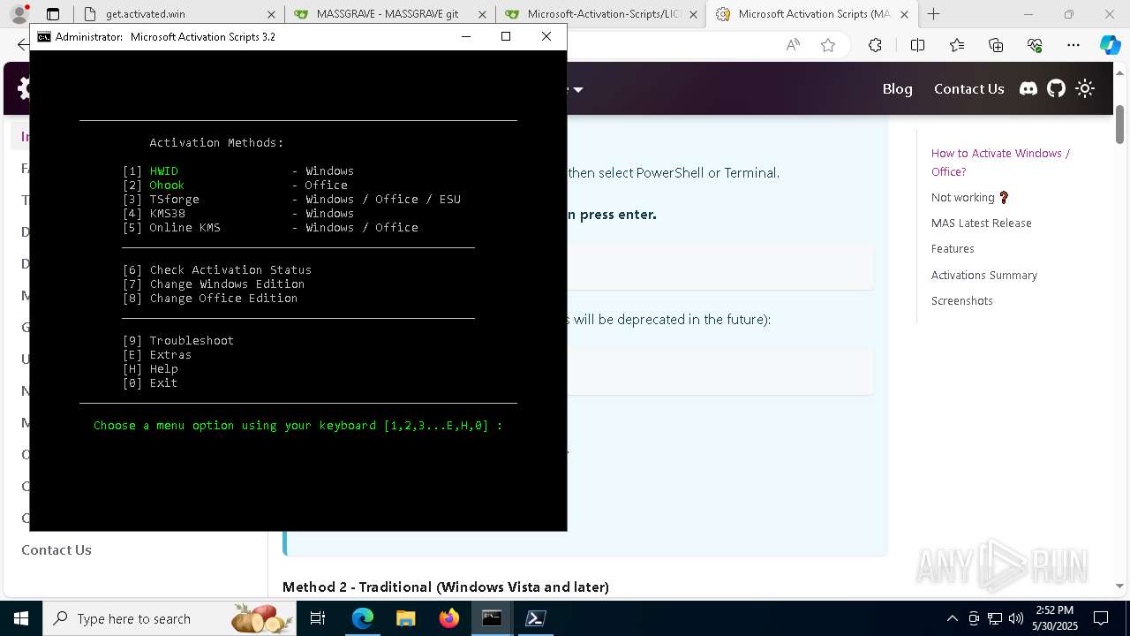1130x636 pixels.
Task: Switch to MASSGRAVE - MASSGRAVE git tab
Action: pos(389,14)
